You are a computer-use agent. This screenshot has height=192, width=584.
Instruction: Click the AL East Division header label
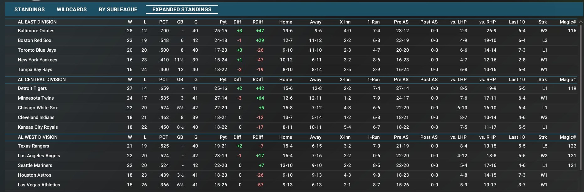[x=37, y=22]
